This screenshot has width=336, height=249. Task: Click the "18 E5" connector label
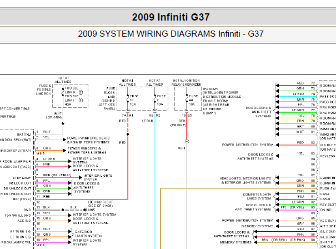pyautogui.click(x=187, y=116)
